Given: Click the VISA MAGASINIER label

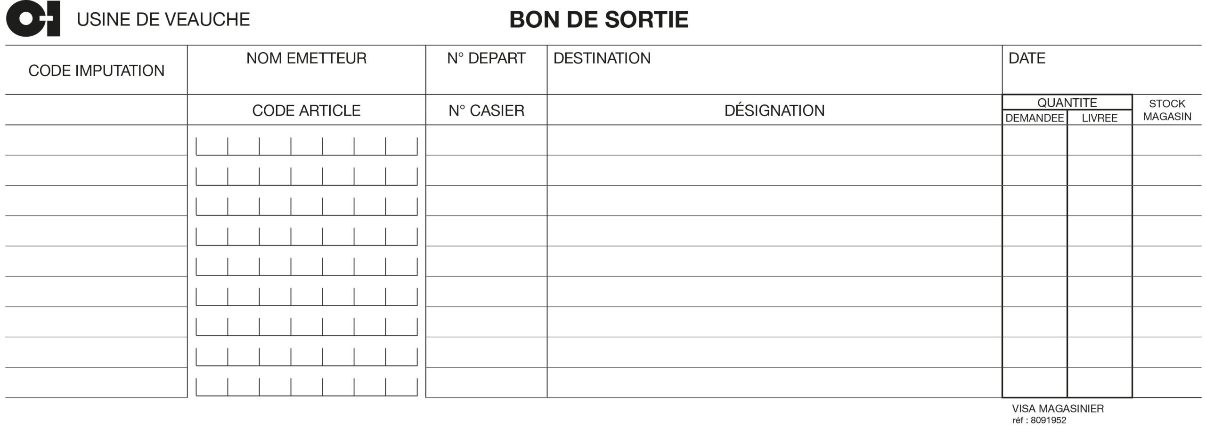Looking at the screenshot, I should tap(1058, 409).
